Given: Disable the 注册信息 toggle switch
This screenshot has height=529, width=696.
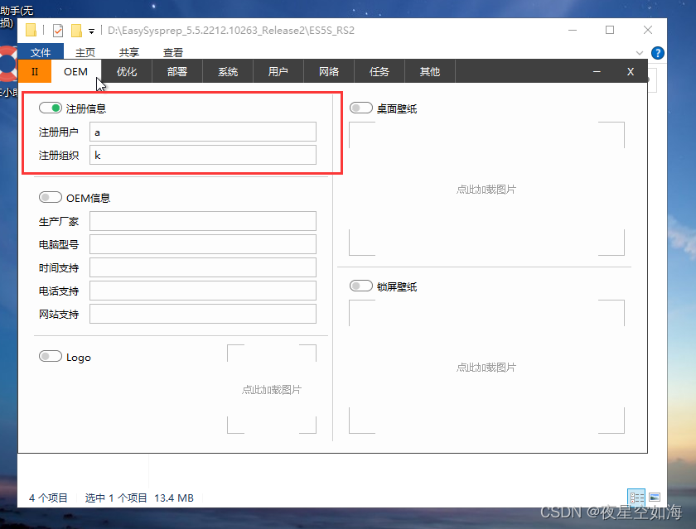Looking at the screenshot, I should click(x=49, y=108).
